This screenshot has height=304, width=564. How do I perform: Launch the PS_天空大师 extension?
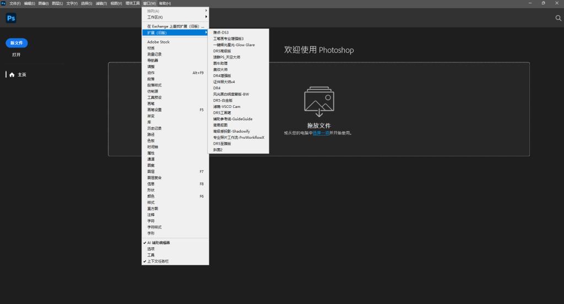(238, 57)
